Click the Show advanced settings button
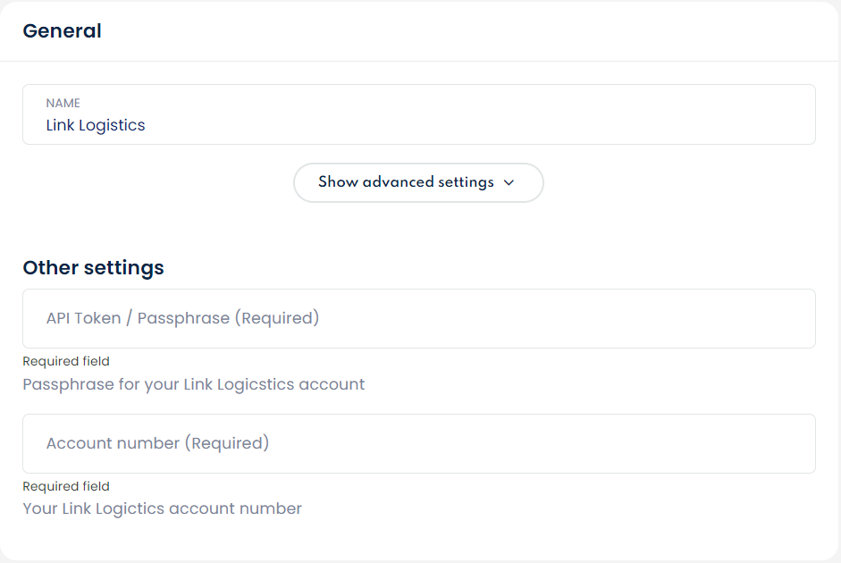 tap(418, 182)
